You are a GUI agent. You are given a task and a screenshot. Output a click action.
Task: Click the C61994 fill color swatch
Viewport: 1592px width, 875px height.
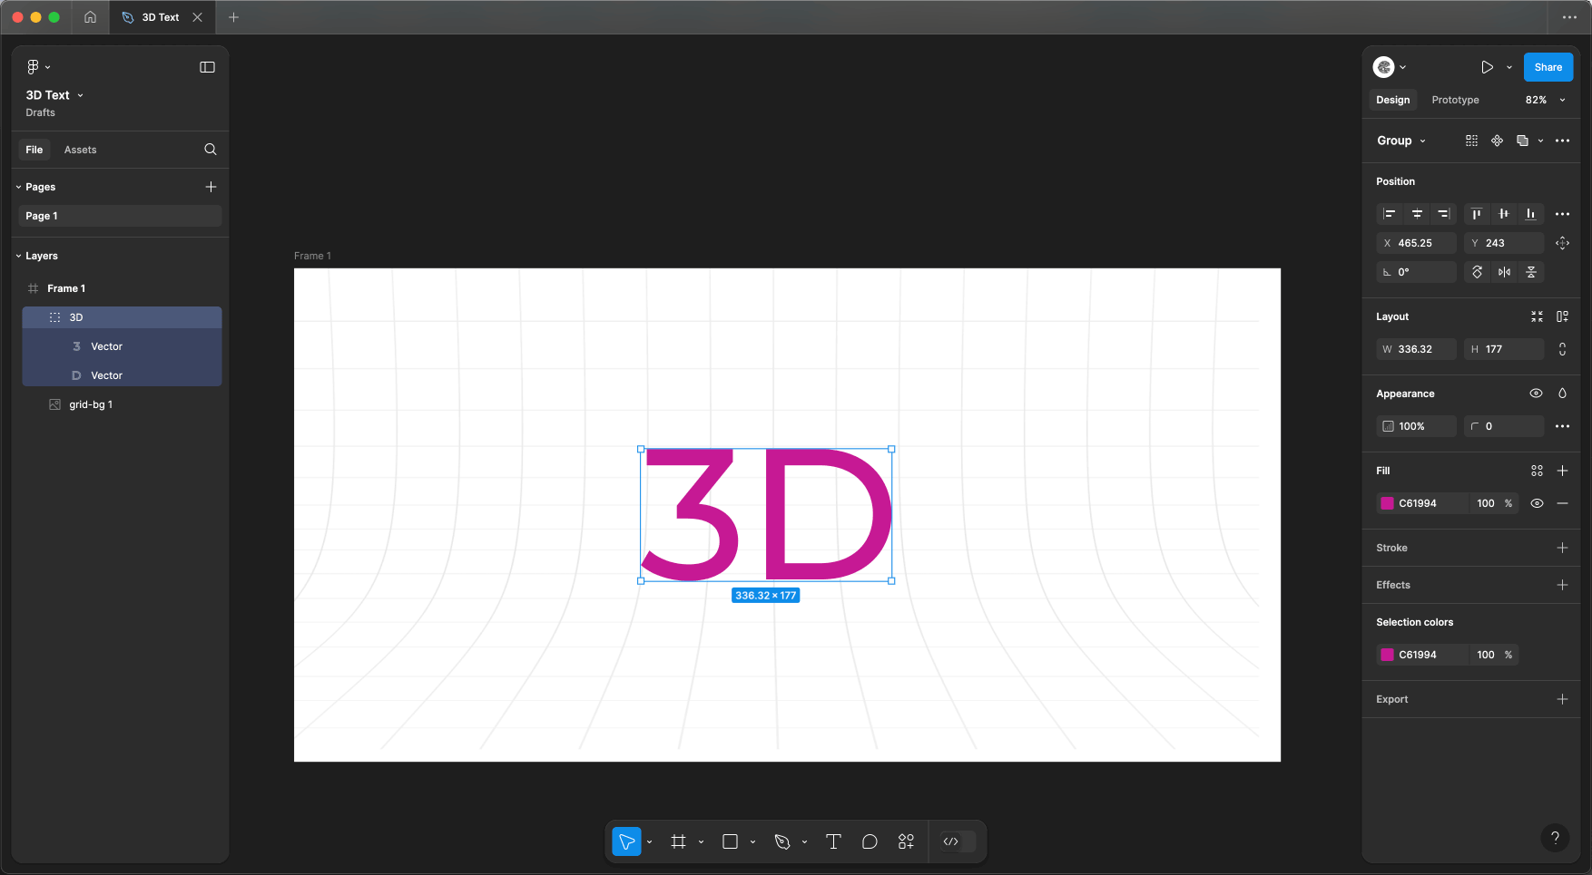pos(1387,503)
